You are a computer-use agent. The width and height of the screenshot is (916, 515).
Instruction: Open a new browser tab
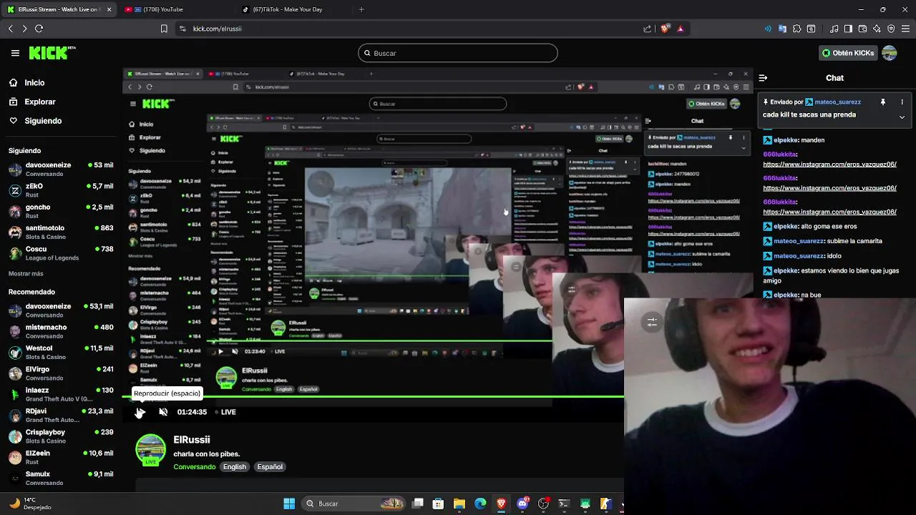point(361,9)
